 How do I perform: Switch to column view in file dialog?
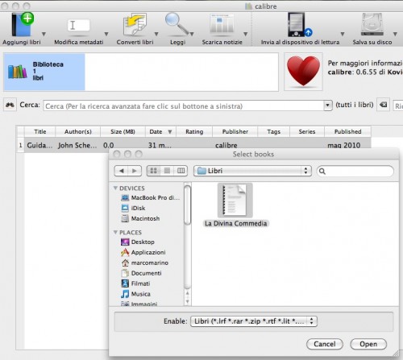[x=181, y=171]
